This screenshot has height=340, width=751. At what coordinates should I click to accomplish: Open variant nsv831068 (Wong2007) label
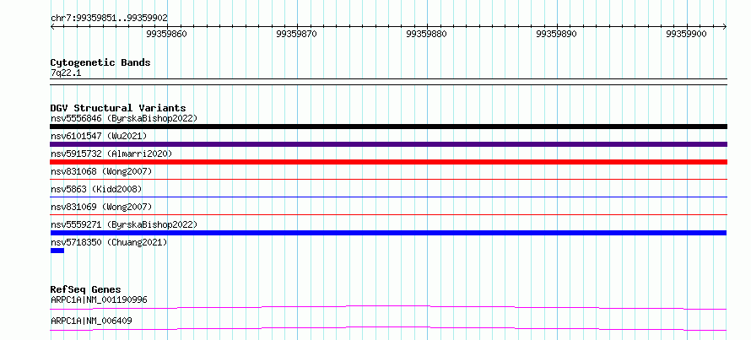[x=101, y=171]
